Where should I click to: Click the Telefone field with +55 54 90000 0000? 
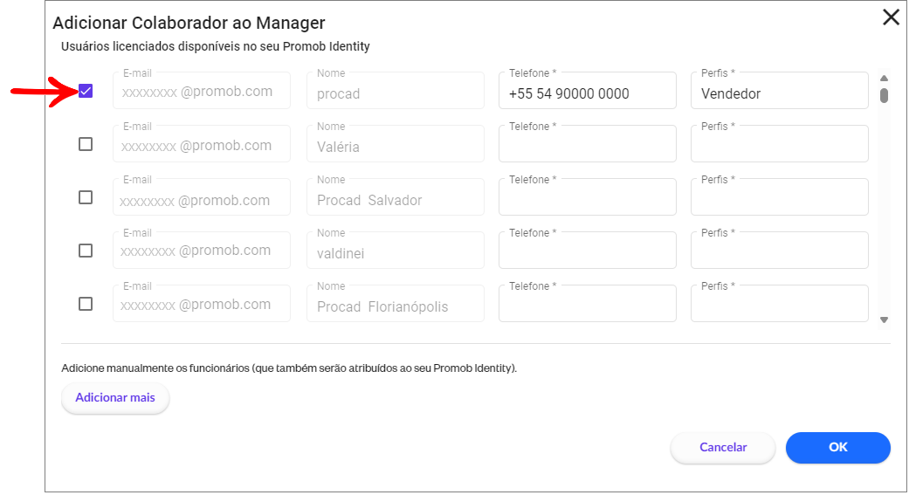588,91
